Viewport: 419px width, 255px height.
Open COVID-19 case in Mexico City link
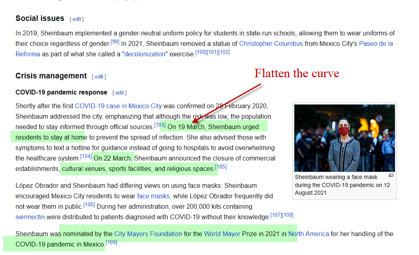[118, 106]
